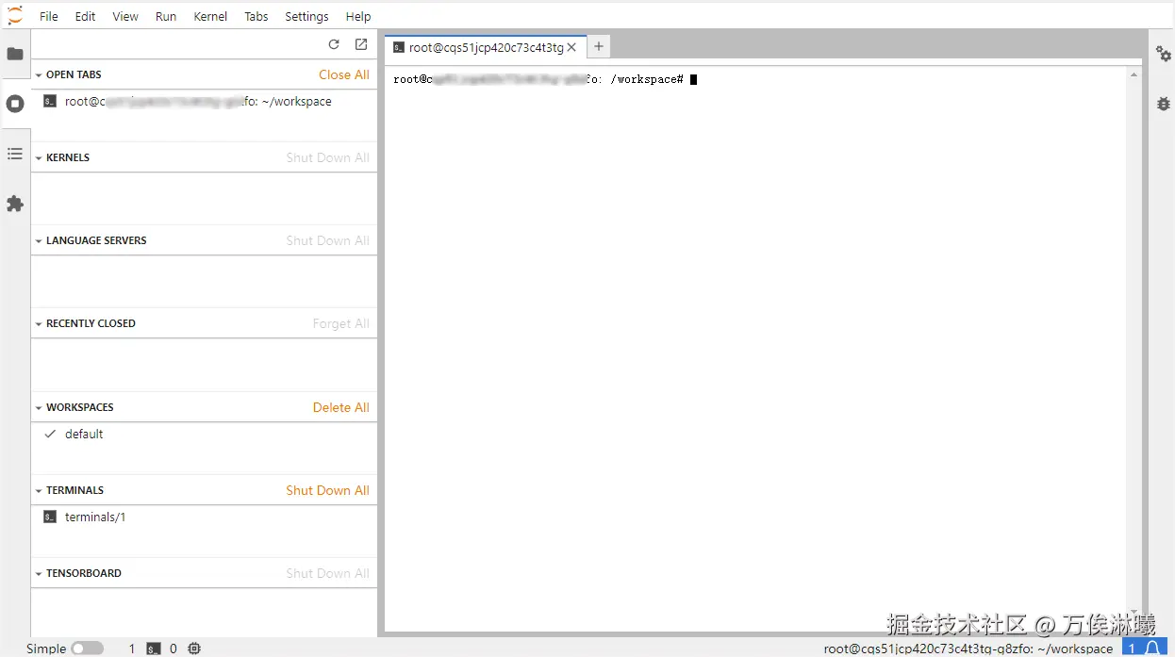Open the Run menu
Image resolution: width=1175 pixels, height=657 pixels.
tap(166, 16)
